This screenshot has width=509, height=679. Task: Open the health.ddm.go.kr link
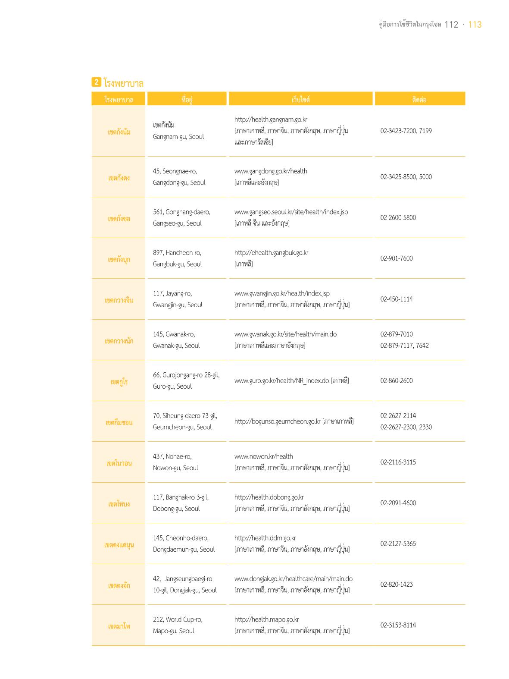265,538
